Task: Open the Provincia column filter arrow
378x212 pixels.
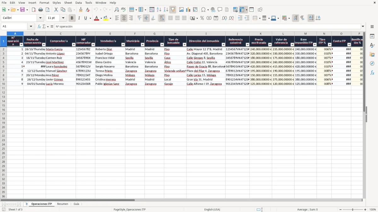Action: [162, 45]
